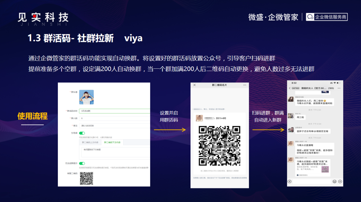Open the three-dot menu in group chat header
The height and width of the screenshot is (202, 361).
point(339,88)
